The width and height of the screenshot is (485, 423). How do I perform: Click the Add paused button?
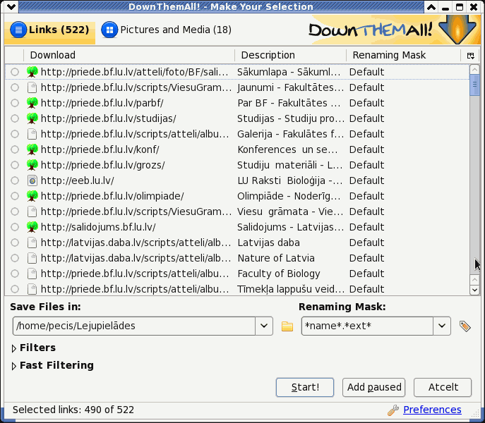click(x=373, y=387)
